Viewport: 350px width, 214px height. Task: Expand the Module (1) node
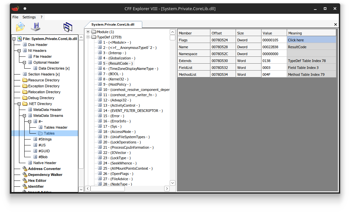tap(88, 32)
